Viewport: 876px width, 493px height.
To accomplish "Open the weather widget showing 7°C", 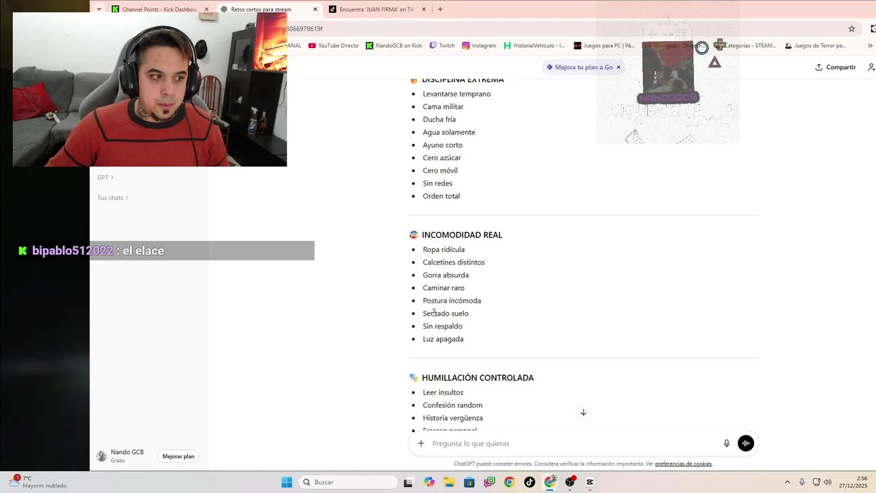I will pos(38,482).
